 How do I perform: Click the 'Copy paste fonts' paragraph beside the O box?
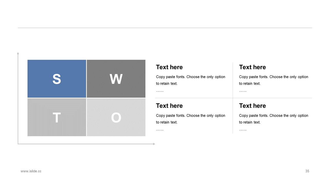(191, 122)
